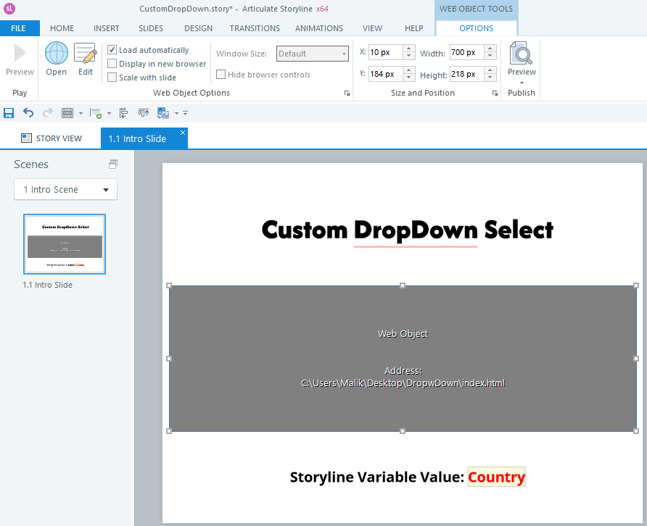Open Web Object Options dialog launcher
This screenshot has width=647, height=526.
point(347,93)
